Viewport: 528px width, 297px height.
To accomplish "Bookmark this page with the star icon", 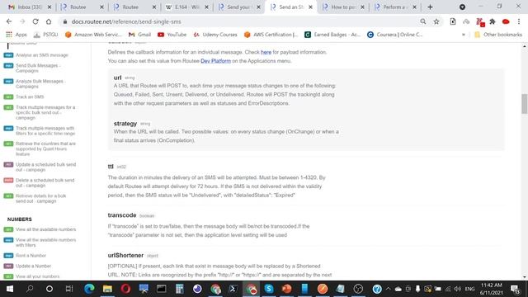I will pyautogui.click(x=436, y=21).
